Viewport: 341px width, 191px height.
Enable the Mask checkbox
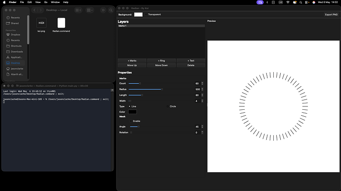(x=131, y=121)
